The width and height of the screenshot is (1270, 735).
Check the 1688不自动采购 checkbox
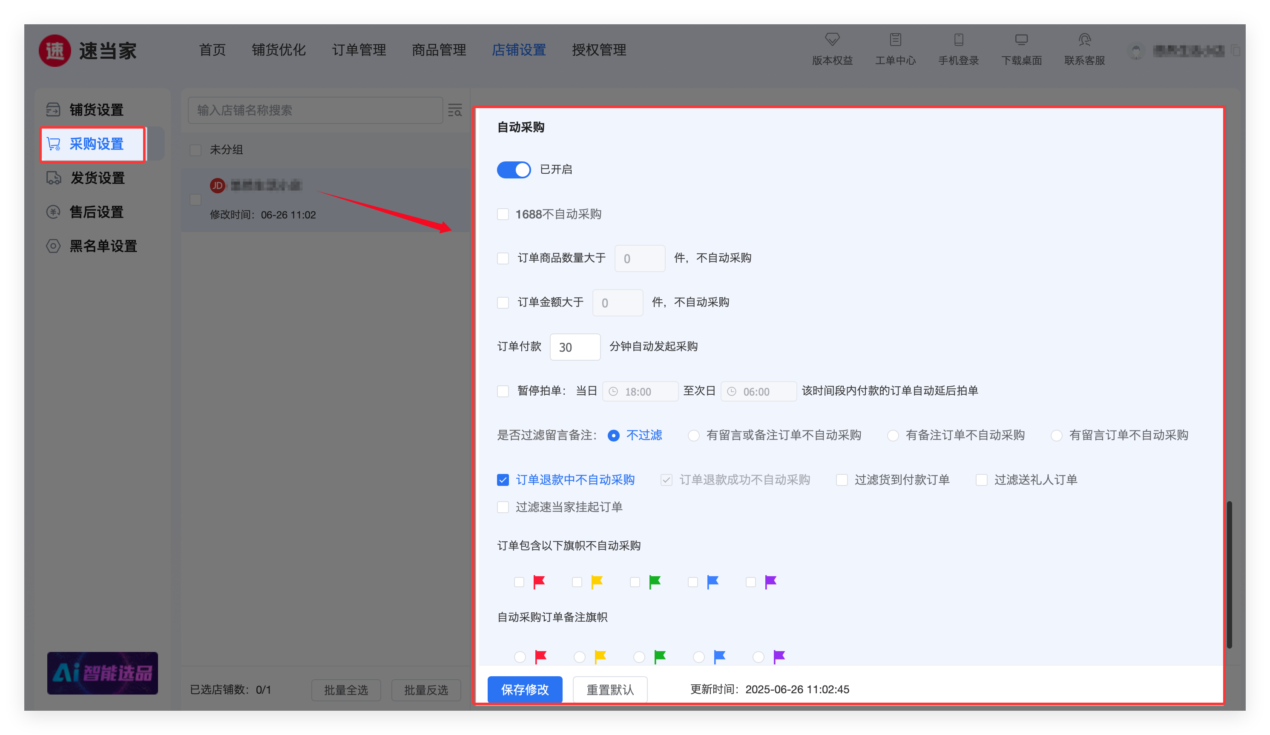pos(503,214)
